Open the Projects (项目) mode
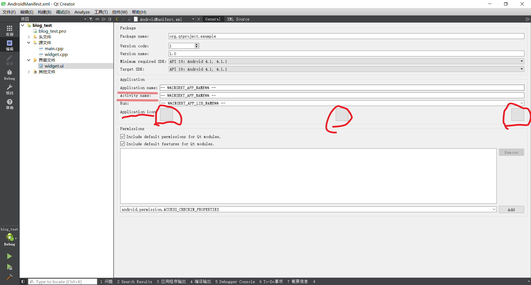Viewport: 531px width, 285px height. tap(10, 89)
